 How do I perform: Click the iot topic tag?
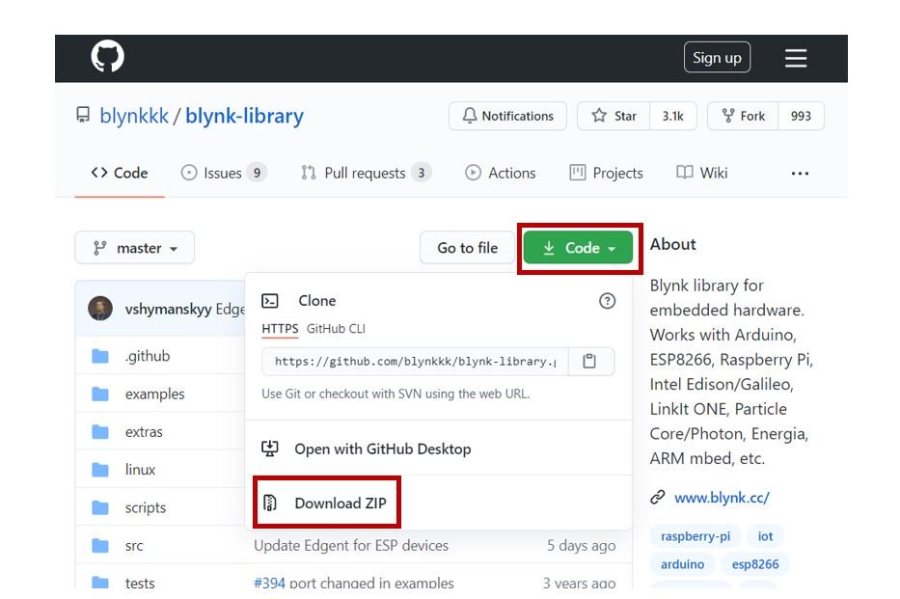point(765,536)
